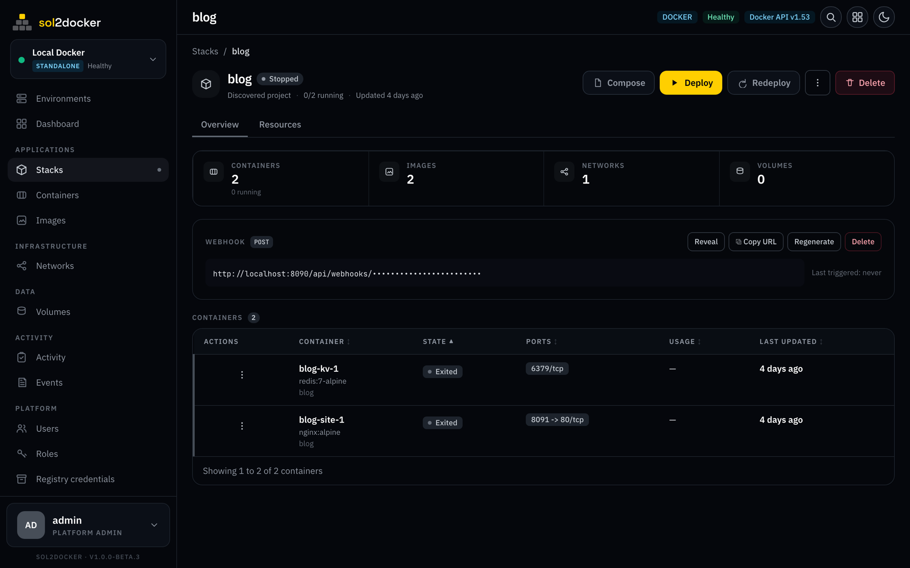Click the blog stack cube icon
This screenshot has height=568, width=910.
(206, 84)
